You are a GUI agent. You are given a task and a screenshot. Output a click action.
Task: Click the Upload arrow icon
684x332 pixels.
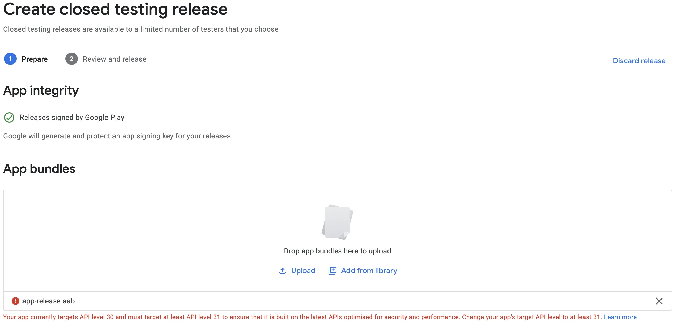tap(283, 271)
